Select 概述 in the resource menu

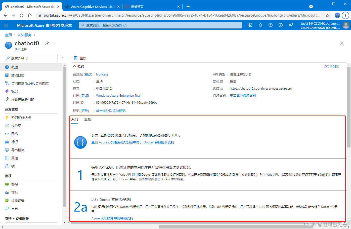pos(31,67)
